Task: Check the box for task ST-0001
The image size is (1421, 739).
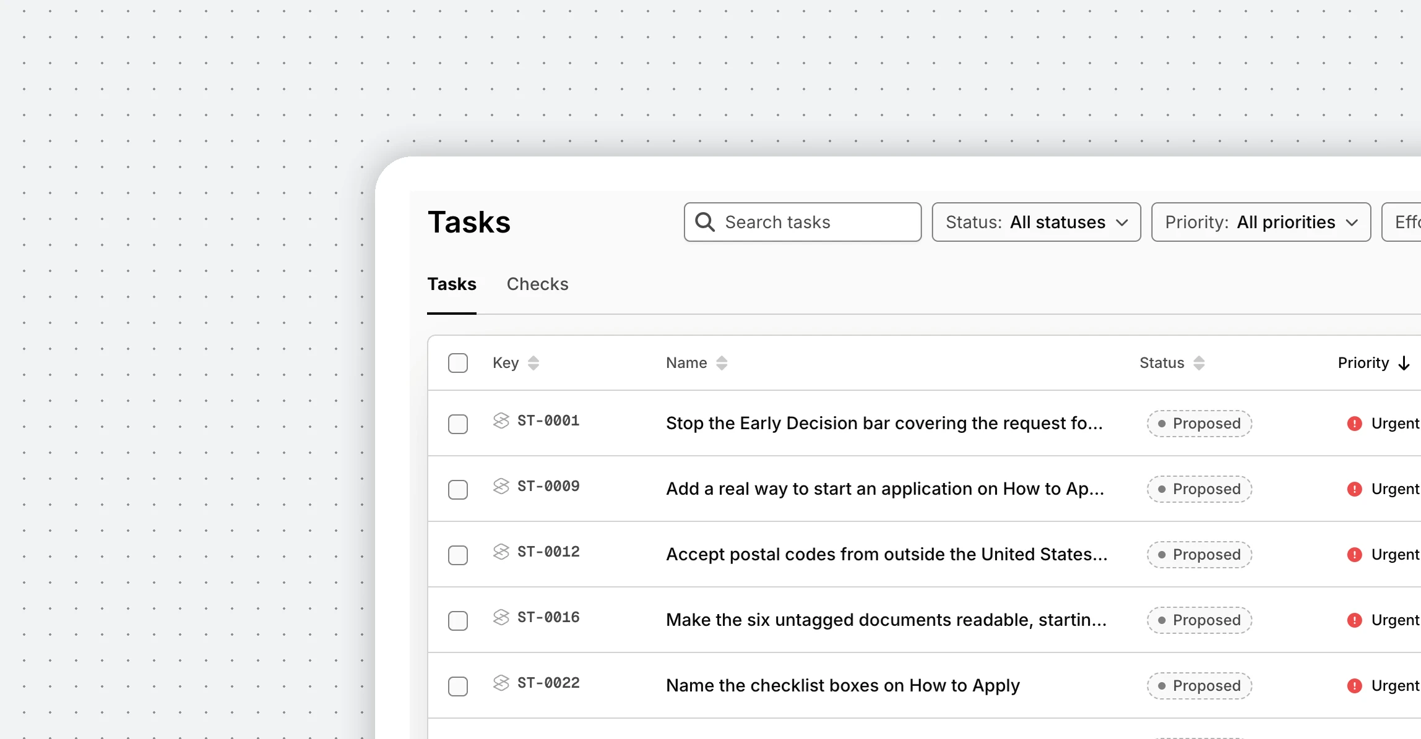Action: pyautogui.click(x=458, y=424)
